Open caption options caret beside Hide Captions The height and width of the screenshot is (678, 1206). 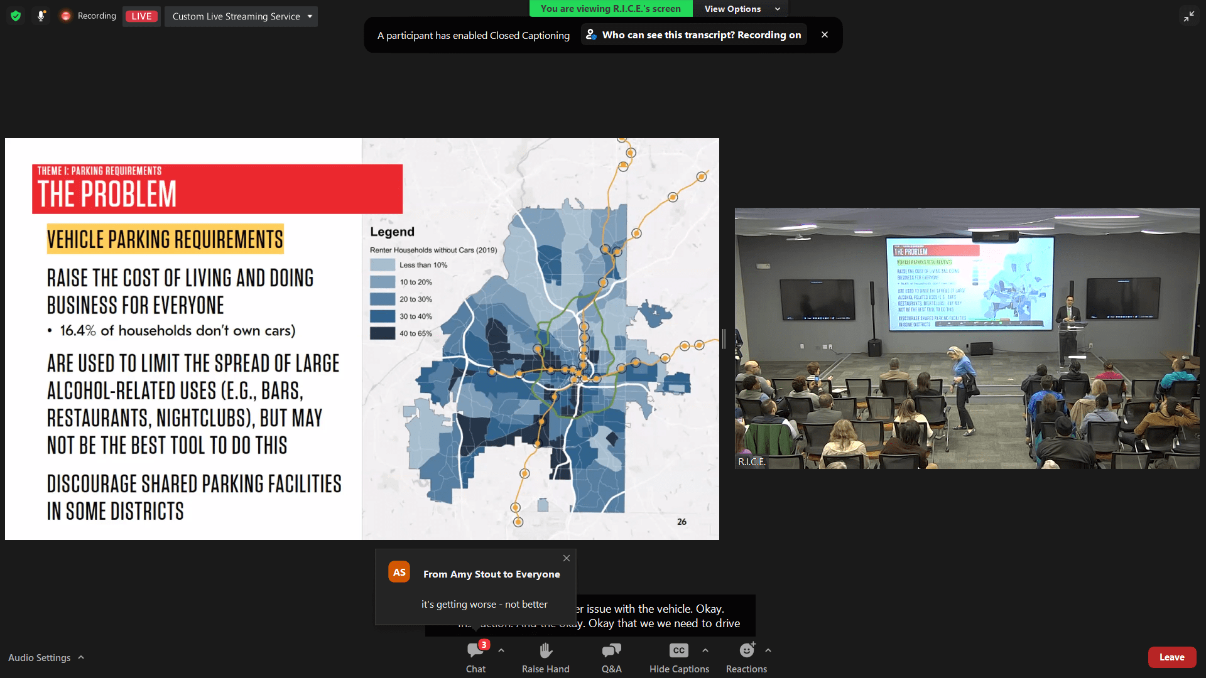pos(705,651)
